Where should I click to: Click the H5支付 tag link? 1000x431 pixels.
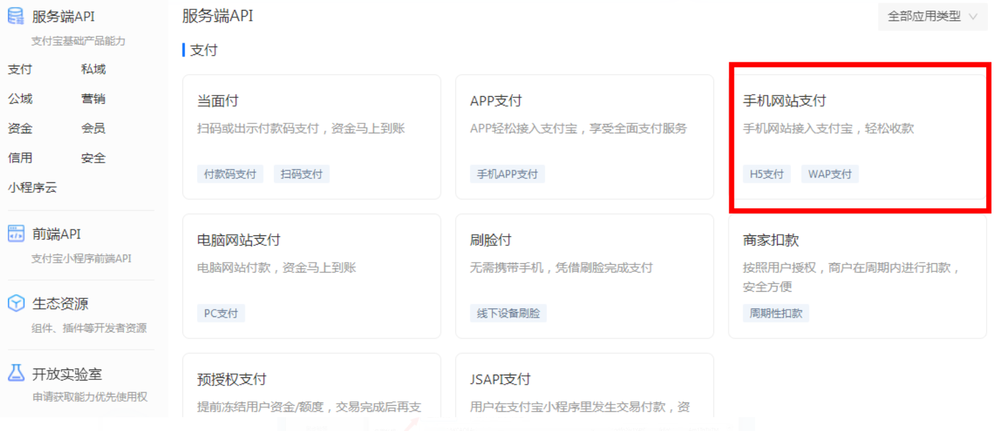(768, 174)
